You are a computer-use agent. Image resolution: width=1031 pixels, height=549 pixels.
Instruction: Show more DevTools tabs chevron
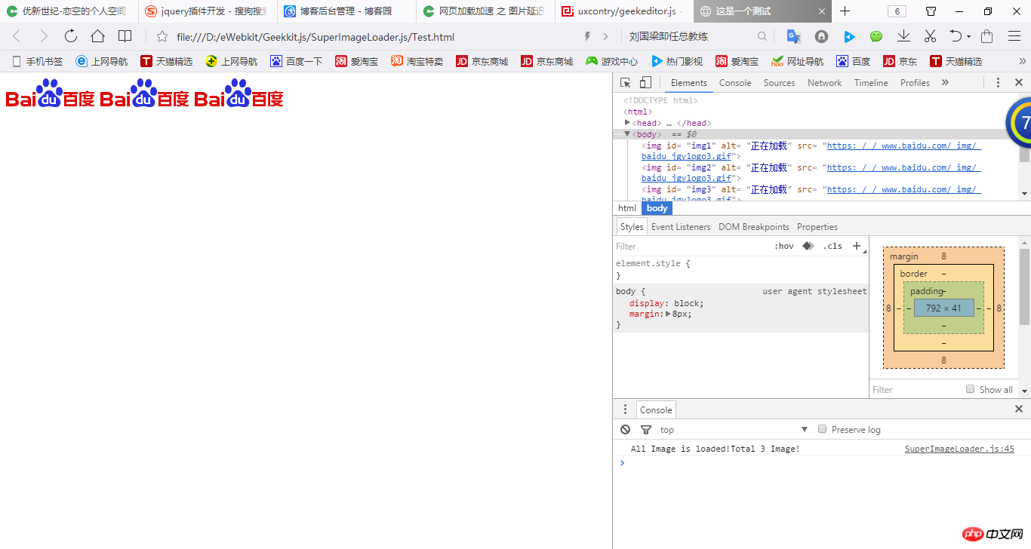[945, 83]
